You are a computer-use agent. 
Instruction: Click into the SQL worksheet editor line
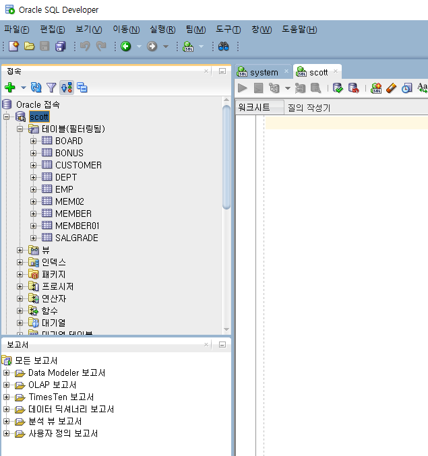tap(346, 122)
